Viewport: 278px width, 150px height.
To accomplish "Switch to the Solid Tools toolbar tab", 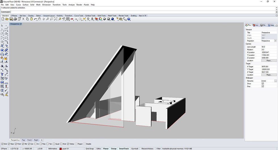I will pos(102,16).
